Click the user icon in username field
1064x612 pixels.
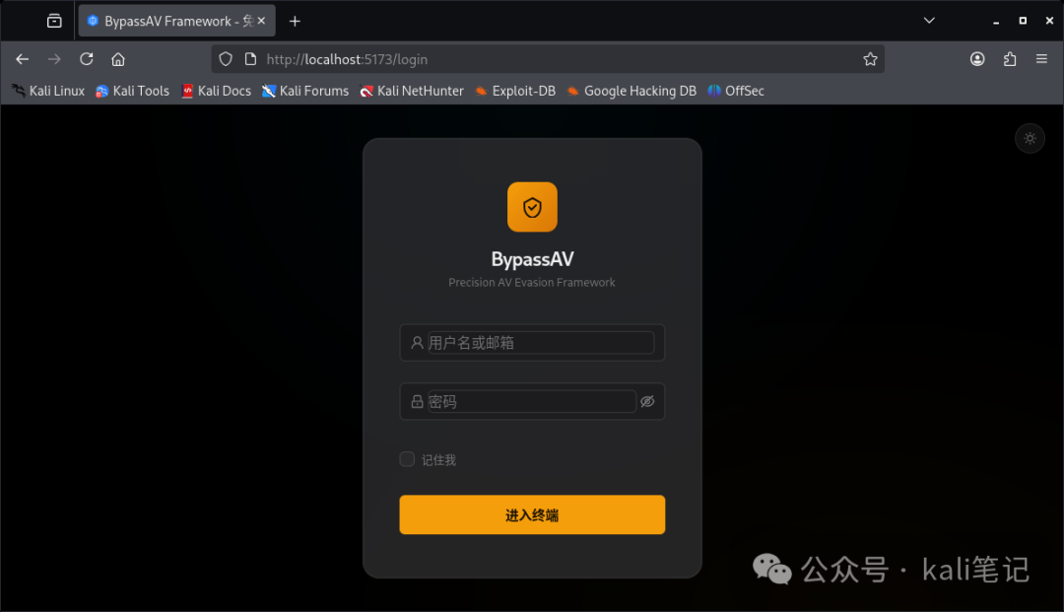pyautogui.click(x=417, y=343)
